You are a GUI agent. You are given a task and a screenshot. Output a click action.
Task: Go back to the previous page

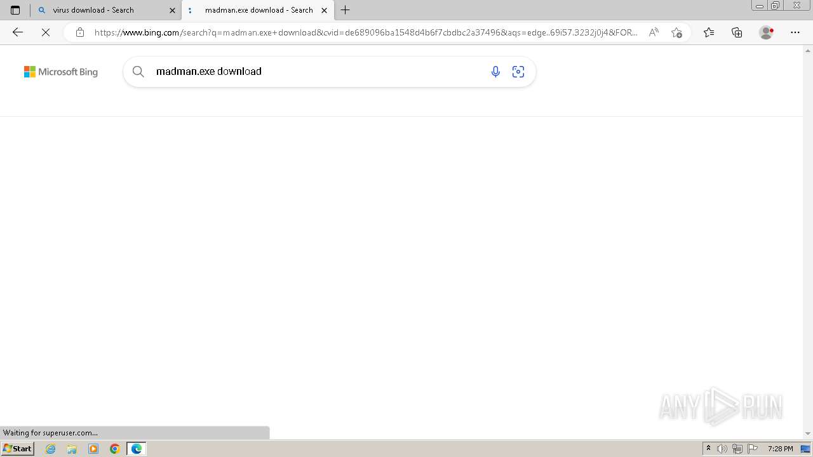point(18,32)
